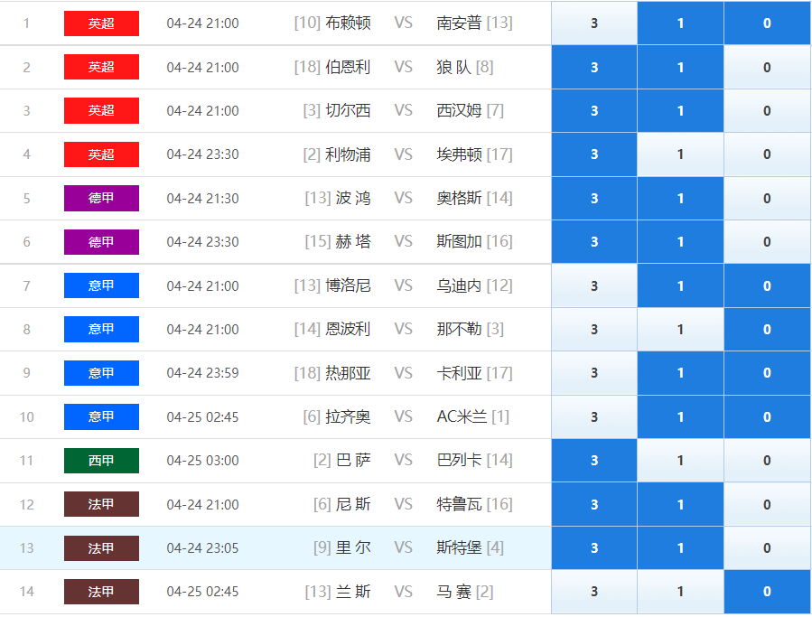Open the 布赖顿 team link
Viewport: 812px width, 617px height.
pos(348,23)
